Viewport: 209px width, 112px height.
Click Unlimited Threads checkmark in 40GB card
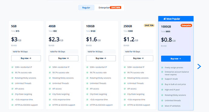pyautogui.click(x=50, y=83)
